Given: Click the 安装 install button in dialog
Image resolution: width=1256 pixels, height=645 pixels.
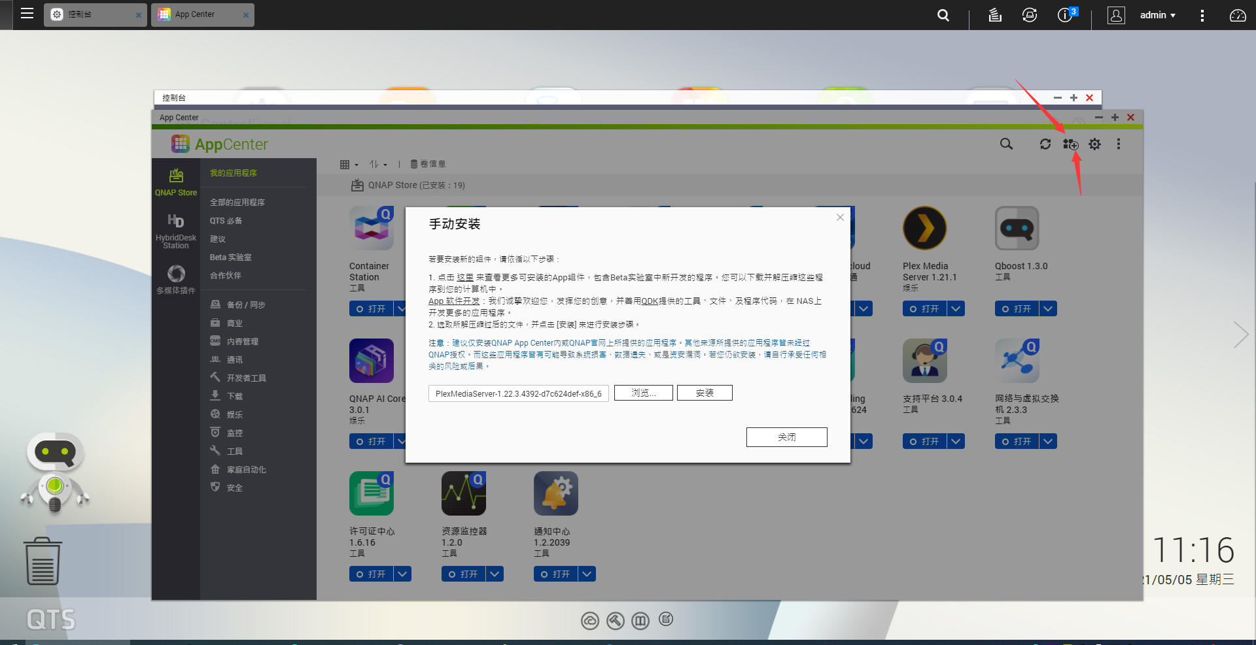Looking at the screenshot, I should click(x=705, y=393).
